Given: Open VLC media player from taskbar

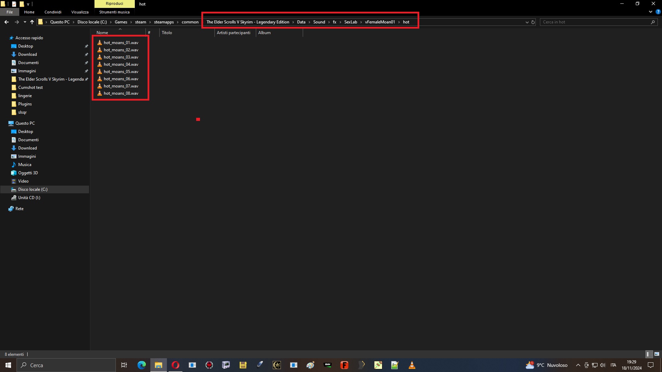Looking at the screenshot, I should [x=412, y=365].
